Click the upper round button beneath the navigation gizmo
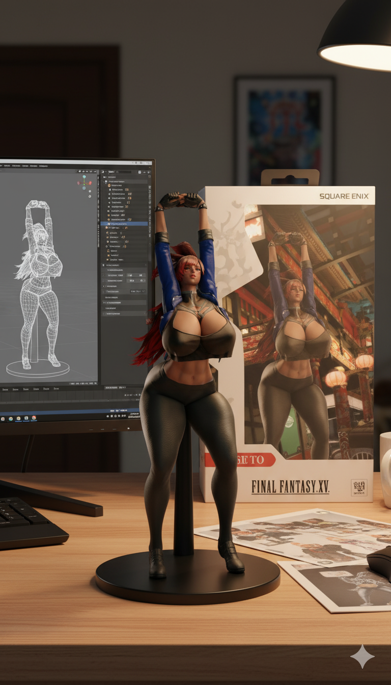391x685 pixels. (90, 191)
